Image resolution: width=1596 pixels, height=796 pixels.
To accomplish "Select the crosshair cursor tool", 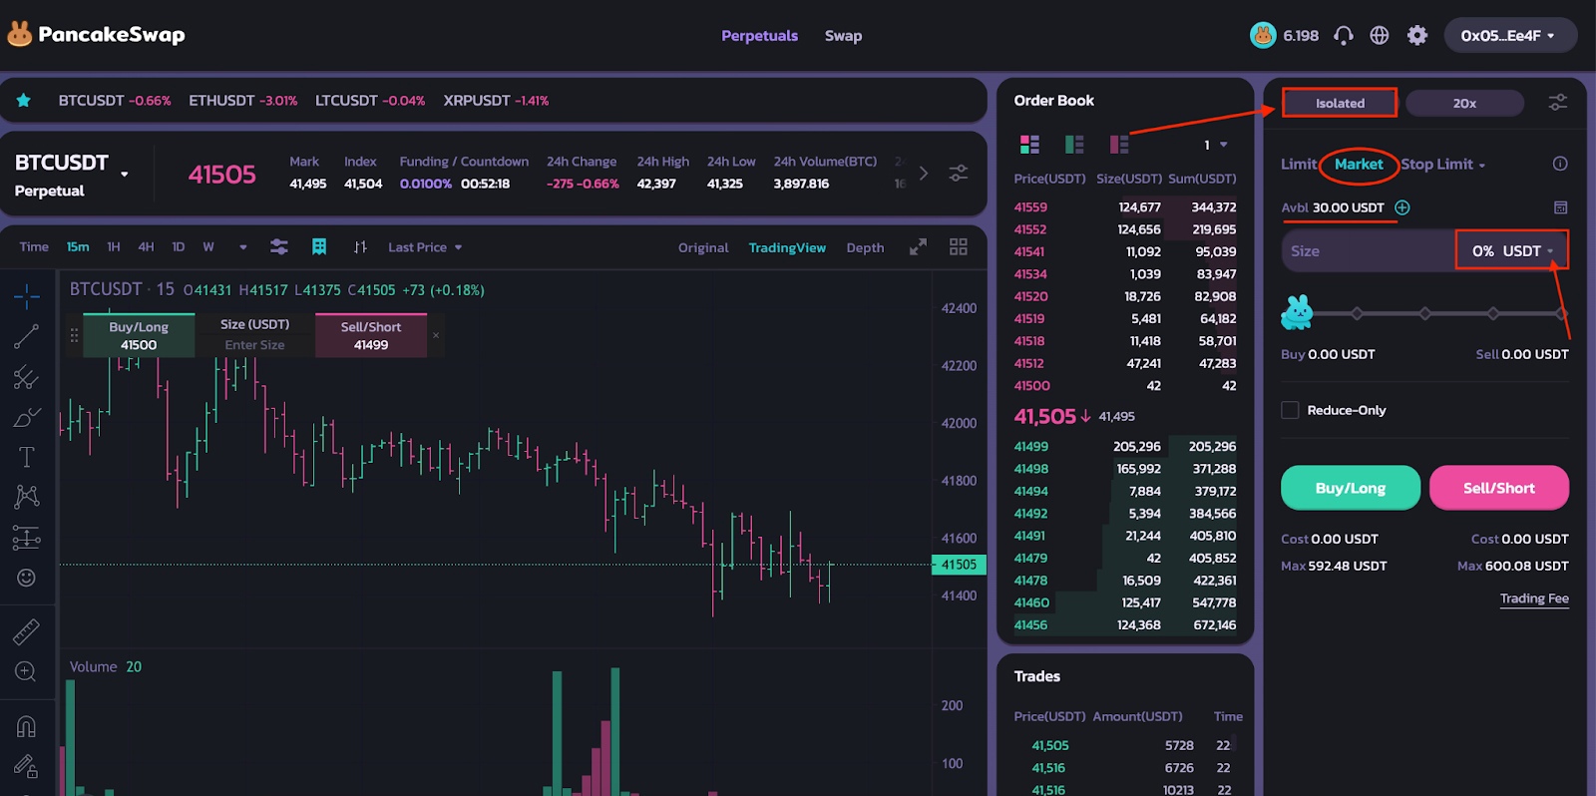I will pos(27,296).
